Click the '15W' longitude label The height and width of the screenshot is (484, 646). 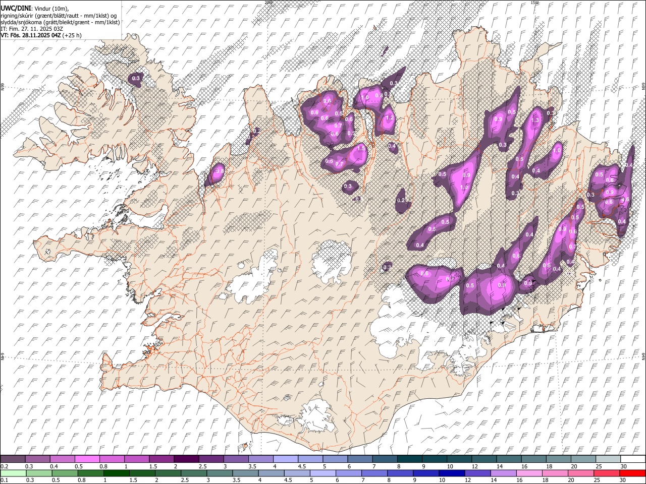click(534, 3)
